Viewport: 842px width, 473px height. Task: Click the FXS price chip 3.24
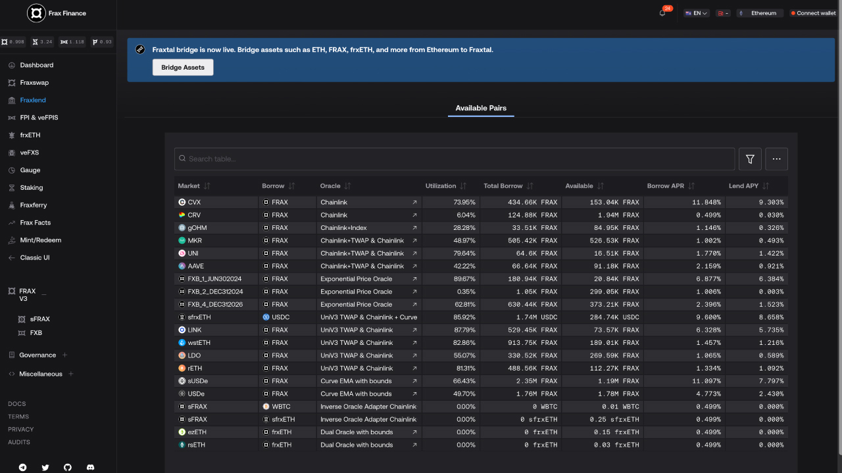(x=43, y=42)
